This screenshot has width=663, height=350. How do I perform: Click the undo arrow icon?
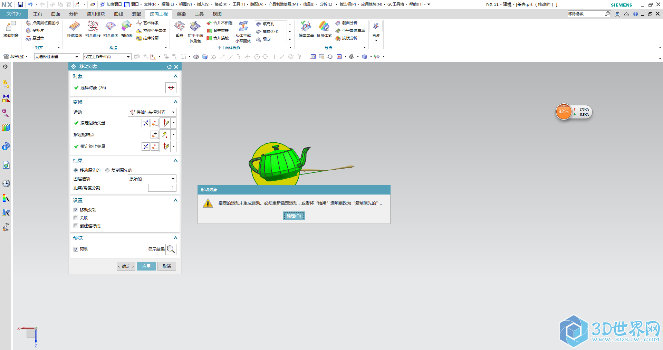point(30,4)
